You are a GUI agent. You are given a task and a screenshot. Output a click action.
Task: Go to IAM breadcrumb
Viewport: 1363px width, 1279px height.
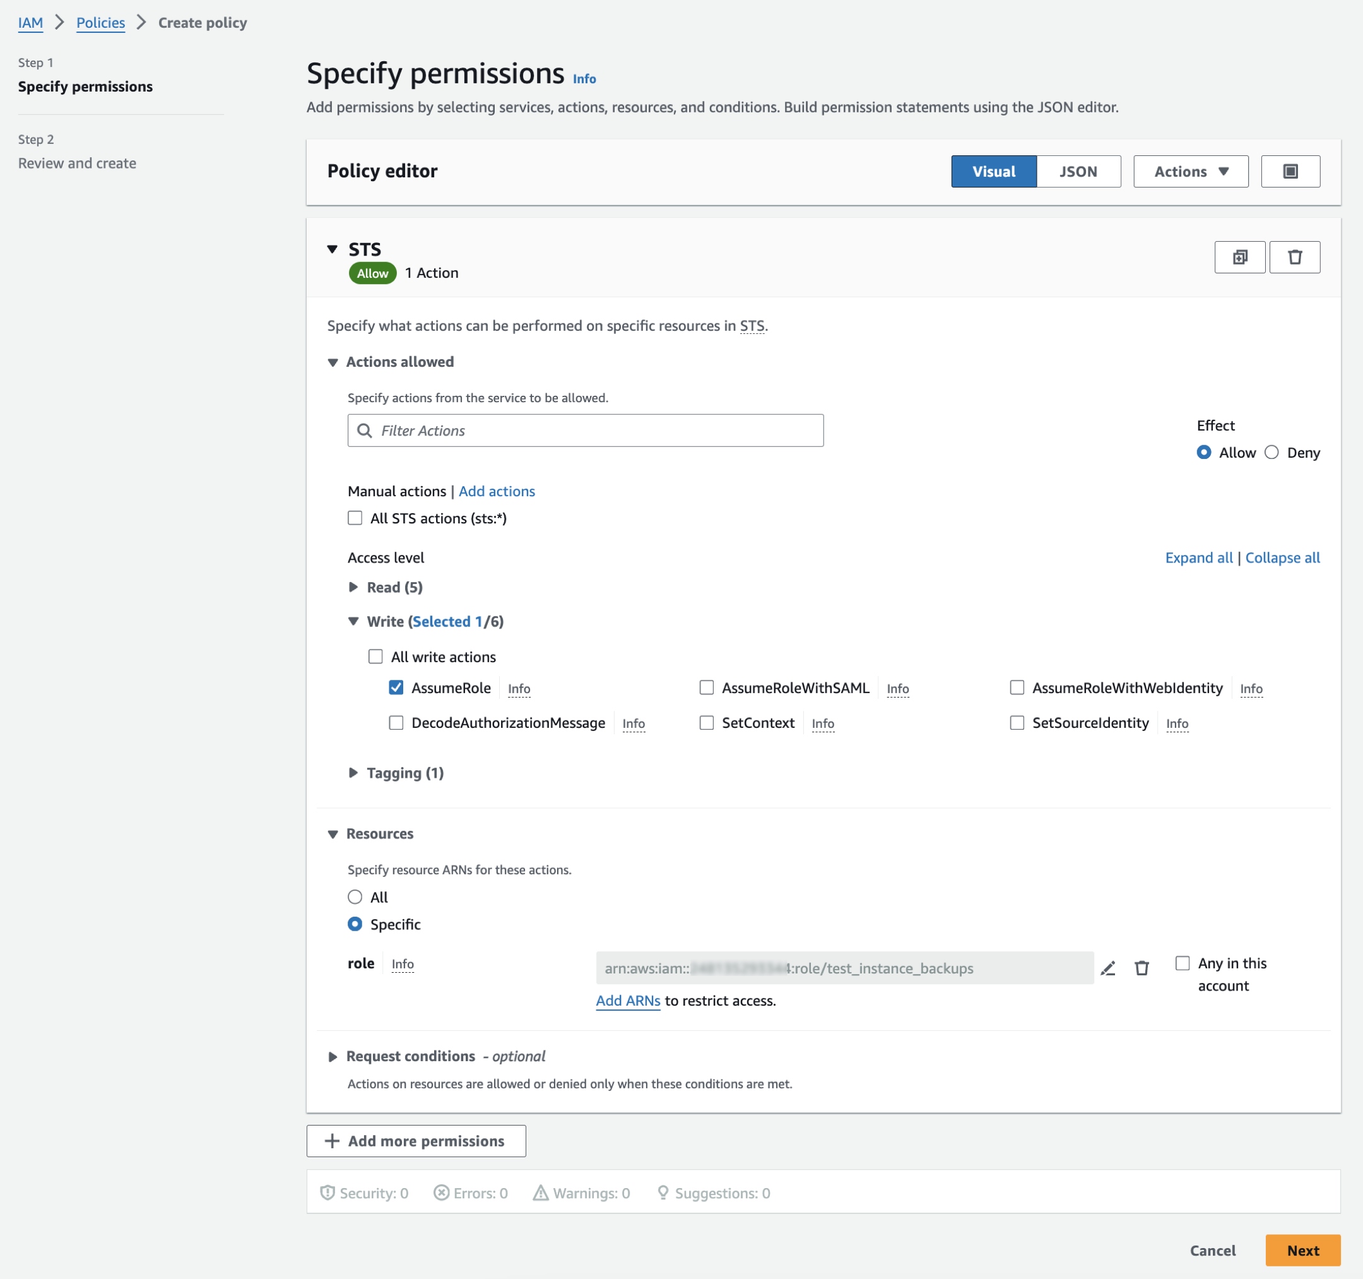30,23
